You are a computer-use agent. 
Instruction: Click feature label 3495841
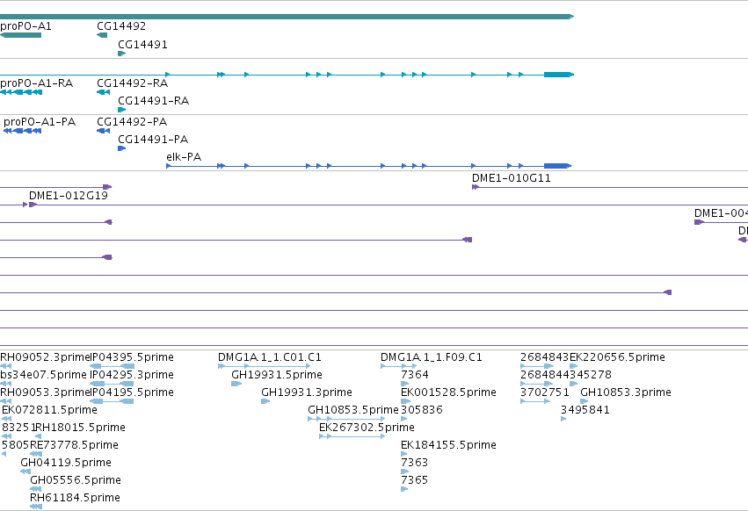pos(585,410)
